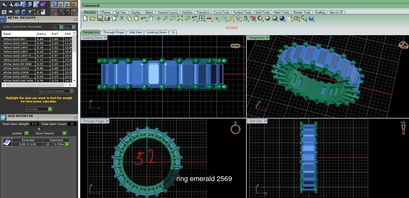Open the Drafting toolbar tab
Image resolution: width=409 pixels, height=198 pixels.
click(320, 12)
